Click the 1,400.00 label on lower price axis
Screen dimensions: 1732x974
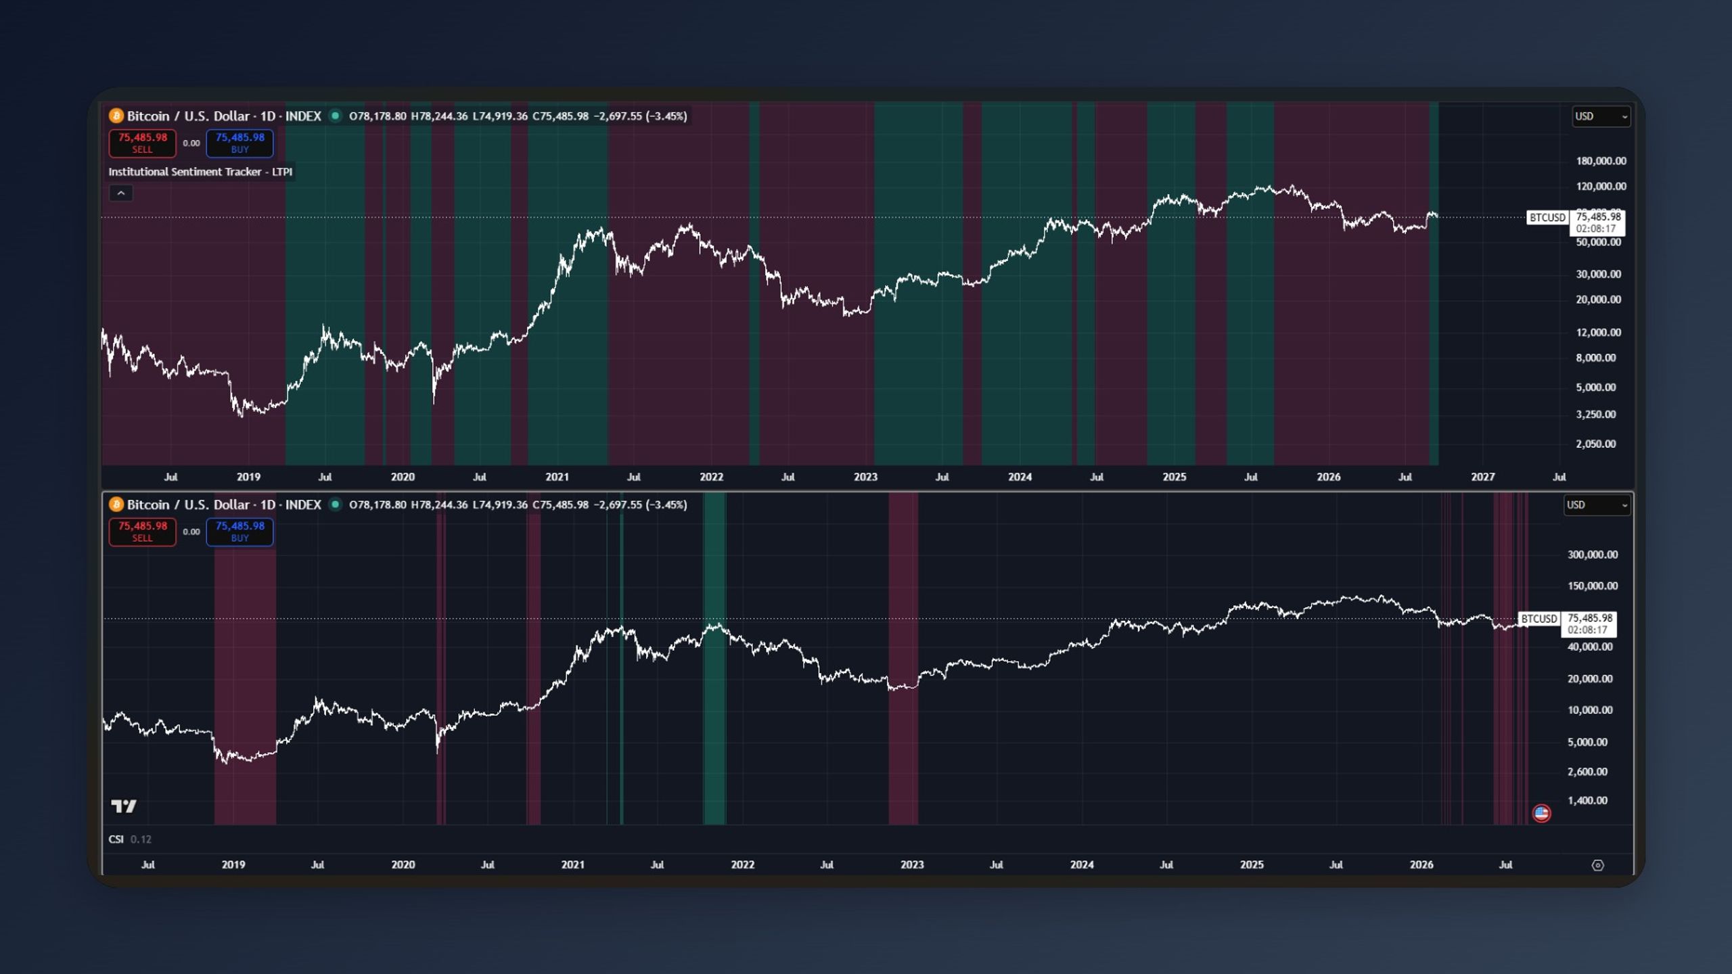tap(1587, 800)
